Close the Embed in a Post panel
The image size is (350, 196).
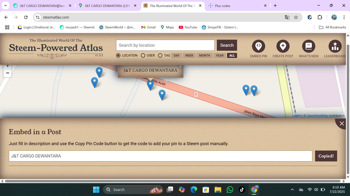point(341,124)
